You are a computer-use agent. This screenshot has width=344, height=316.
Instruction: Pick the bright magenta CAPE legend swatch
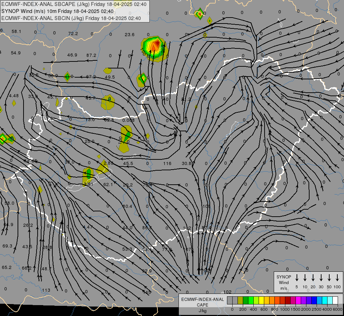click(298, 301)
